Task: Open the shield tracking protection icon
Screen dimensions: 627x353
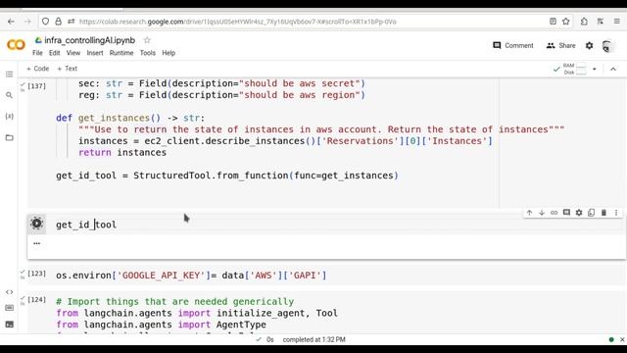Action: [x=46, y=22]
